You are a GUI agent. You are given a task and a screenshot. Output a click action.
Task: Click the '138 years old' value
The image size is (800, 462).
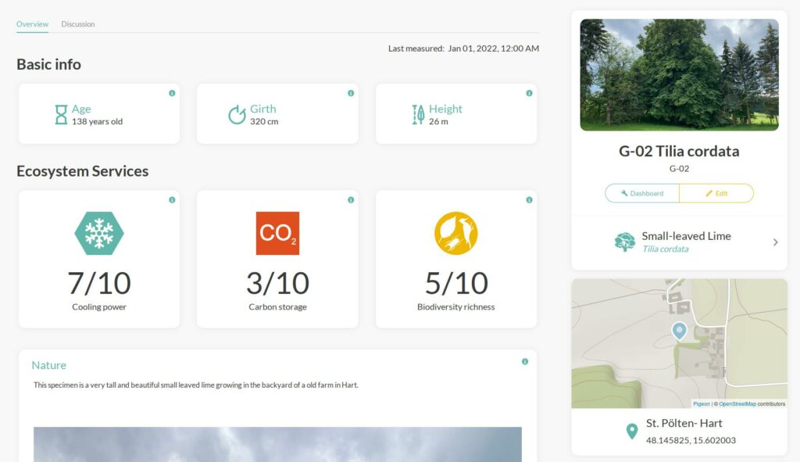tap(97, 121)
